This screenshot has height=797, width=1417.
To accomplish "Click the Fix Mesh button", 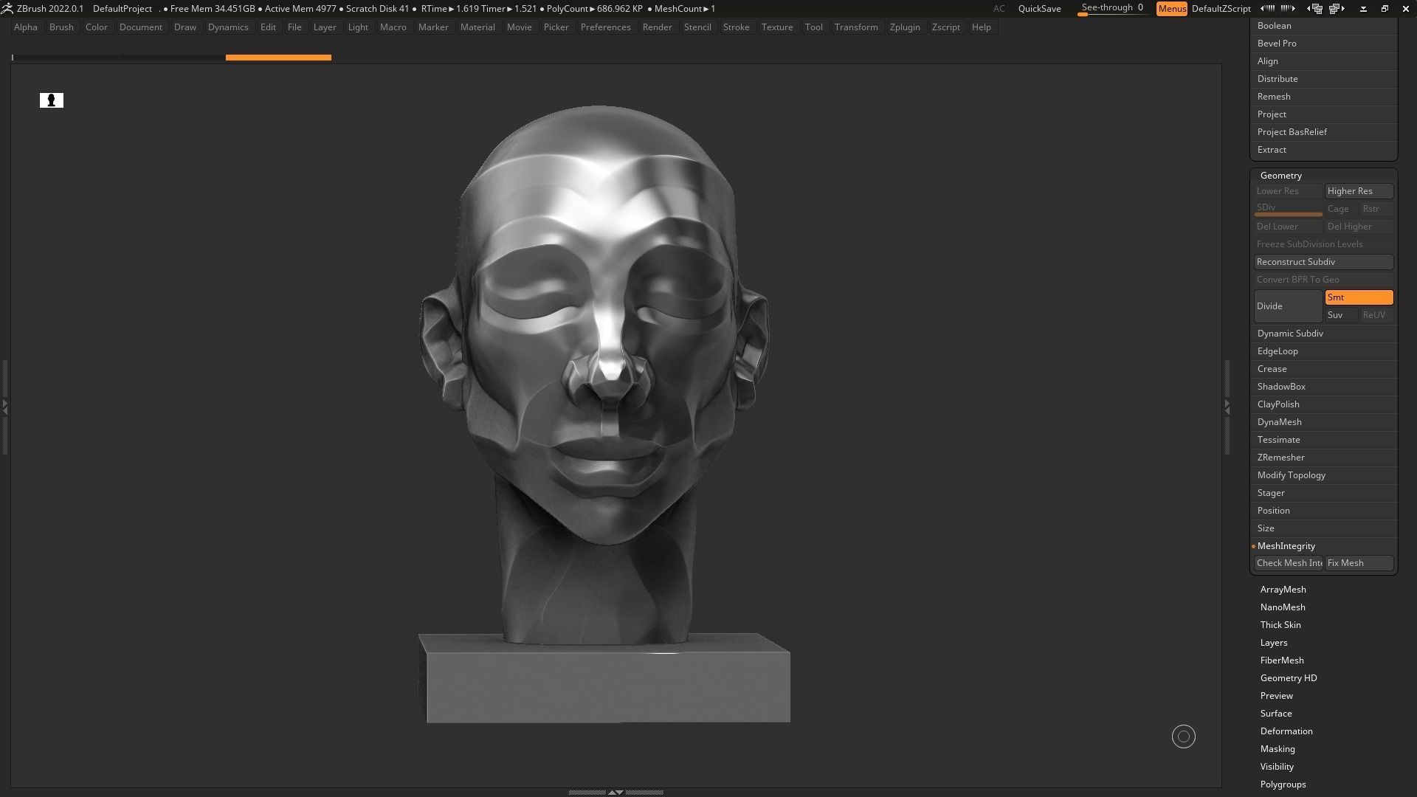I will tap(1359, 563).
